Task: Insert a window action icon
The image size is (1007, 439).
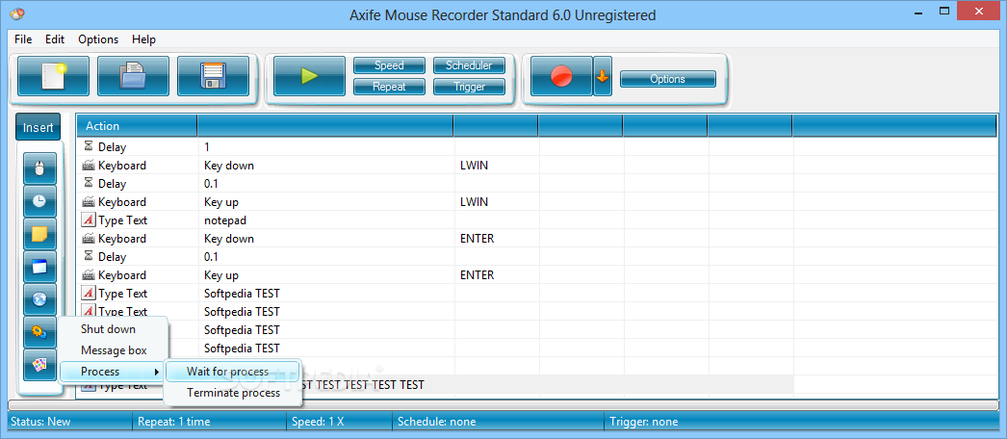Action: 39,267
